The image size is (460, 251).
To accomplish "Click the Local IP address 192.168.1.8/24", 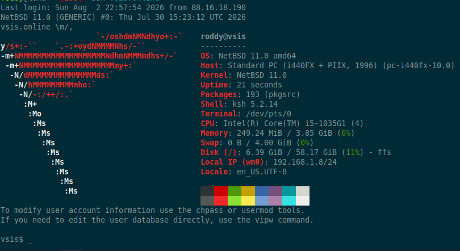I will coord(305,162).
